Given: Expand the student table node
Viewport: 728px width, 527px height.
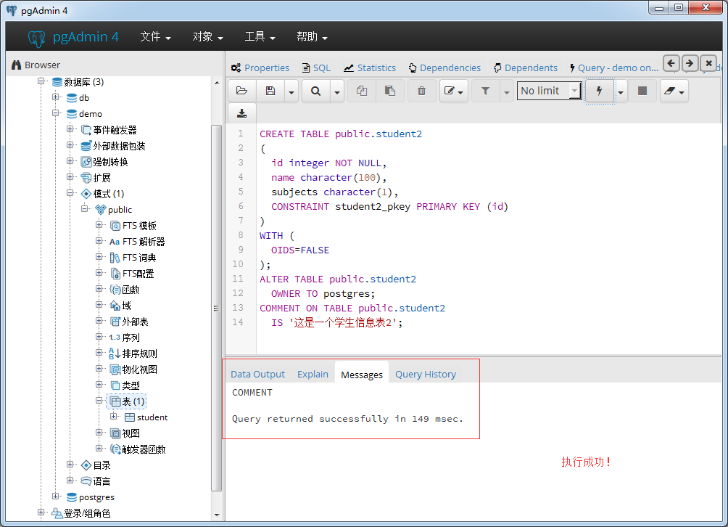Looking at the screenshot, I should click(x=113, y=417).
